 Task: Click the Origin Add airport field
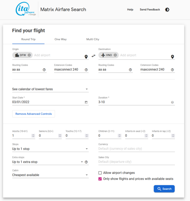click(x=58, y=55)
